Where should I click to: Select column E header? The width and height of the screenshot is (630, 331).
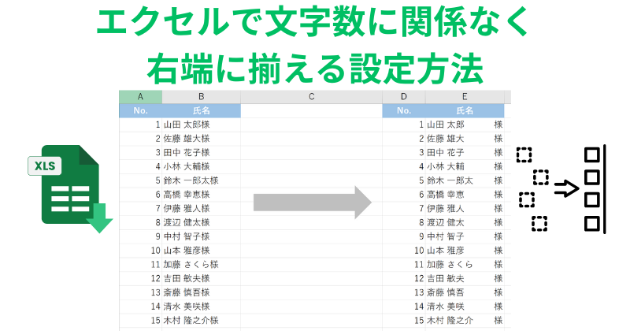465,97
